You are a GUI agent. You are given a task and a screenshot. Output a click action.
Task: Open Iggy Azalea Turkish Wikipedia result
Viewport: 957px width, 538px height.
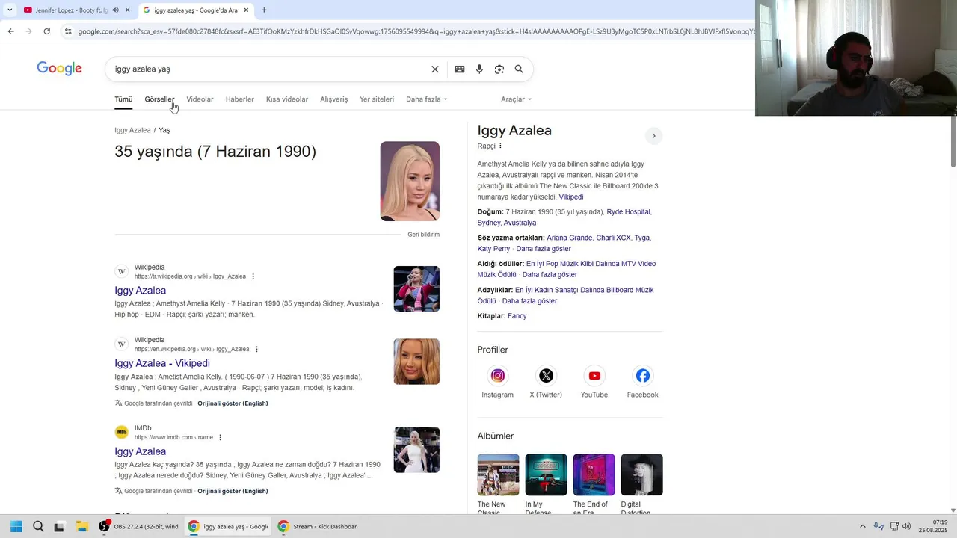(141, 291)
